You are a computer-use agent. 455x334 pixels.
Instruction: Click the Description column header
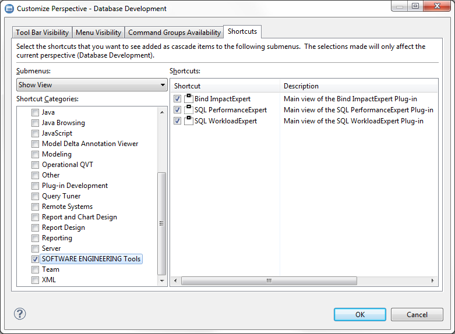tap(301, 86)
